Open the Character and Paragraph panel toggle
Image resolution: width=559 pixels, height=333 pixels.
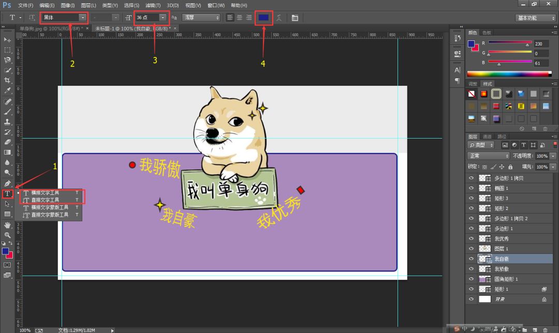coord(295,18)
